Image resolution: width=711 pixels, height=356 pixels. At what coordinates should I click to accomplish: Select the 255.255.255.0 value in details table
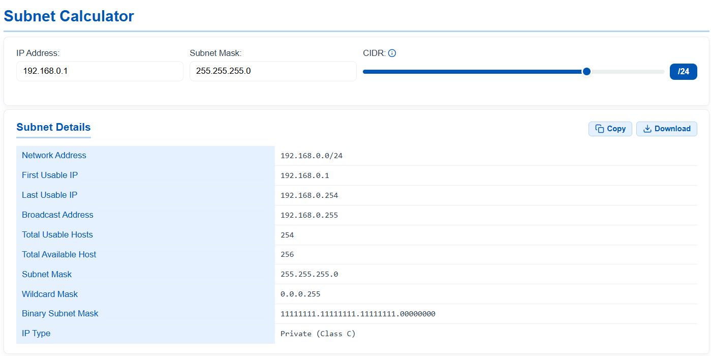pos(309,275)
